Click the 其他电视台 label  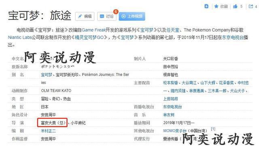click(144, 131)
